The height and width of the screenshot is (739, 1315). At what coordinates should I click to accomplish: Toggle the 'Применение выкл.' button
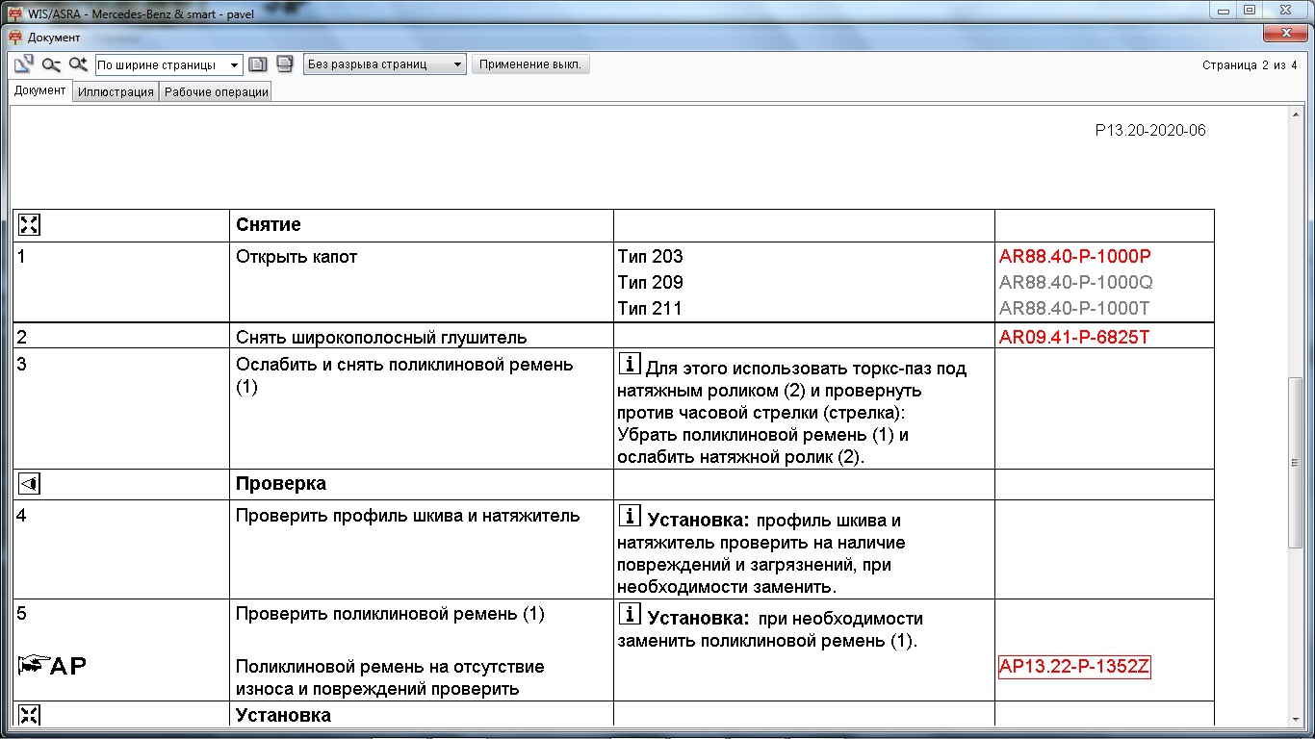click(529, 64)
